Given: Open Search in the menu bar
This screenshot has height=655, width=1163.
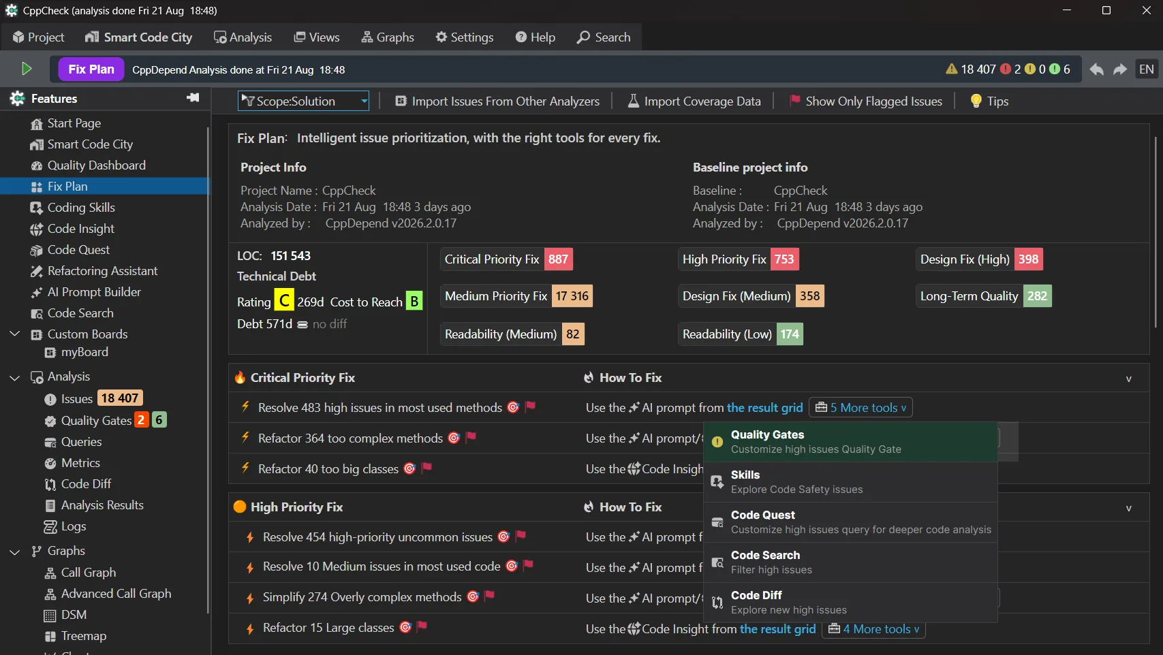Looking at the screenshot, I should 604,37.
